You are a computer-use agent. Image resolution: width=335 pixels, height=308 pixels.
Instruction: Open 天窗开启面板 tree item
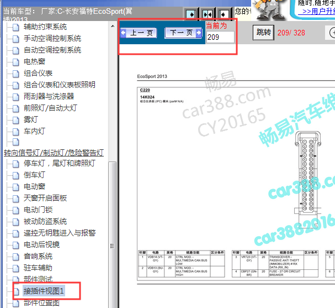point(45,198)
